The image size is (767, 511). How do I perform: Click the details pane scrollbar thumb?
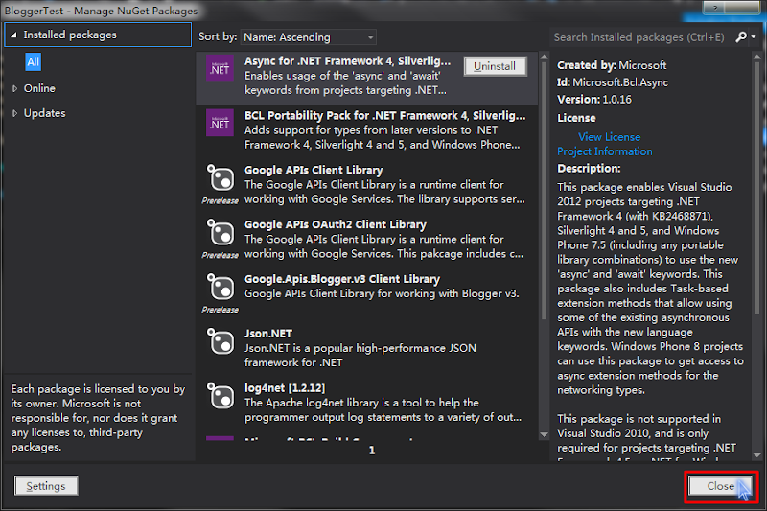pyautogui.click(x=756, y=188)
